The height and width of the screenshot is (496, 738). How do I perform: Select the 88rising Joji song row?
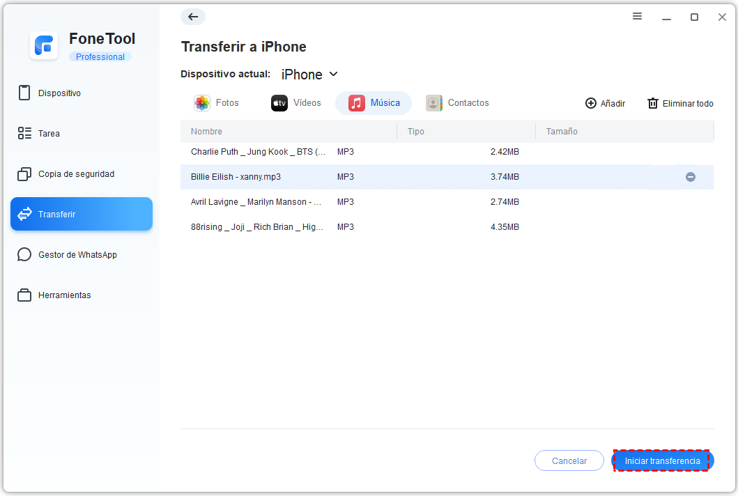[x=257, y=227]
